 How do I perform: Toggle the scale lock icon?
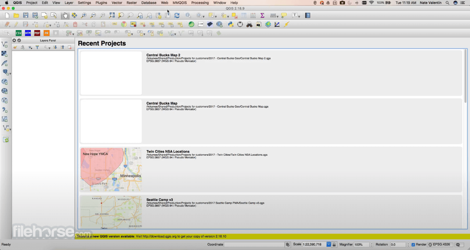coord(334,244)
